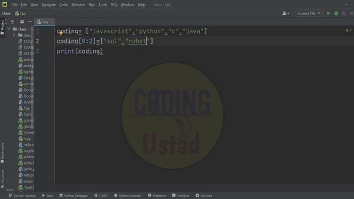The image size is (354, 199).
Task: Select the form file in project tree
Action: pyautogui.click(x=26, y=114)
